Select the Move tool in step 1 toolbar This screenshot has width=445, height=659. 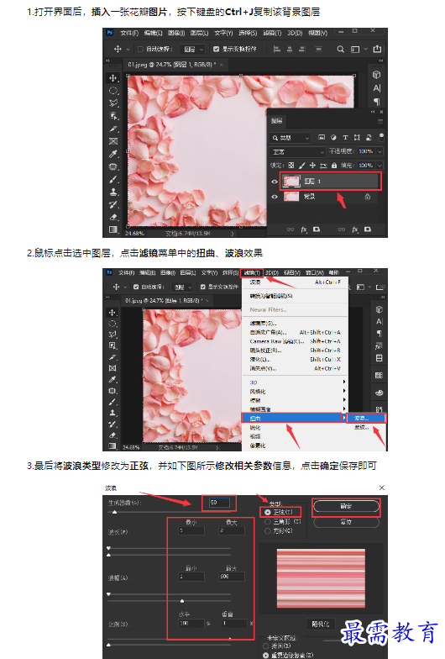(113, 78)
